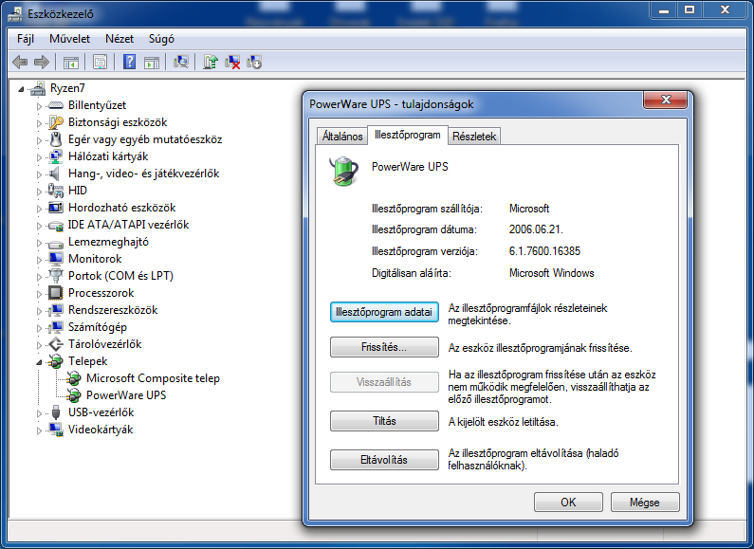Confirm the dialog with OK

pos(568,503)
